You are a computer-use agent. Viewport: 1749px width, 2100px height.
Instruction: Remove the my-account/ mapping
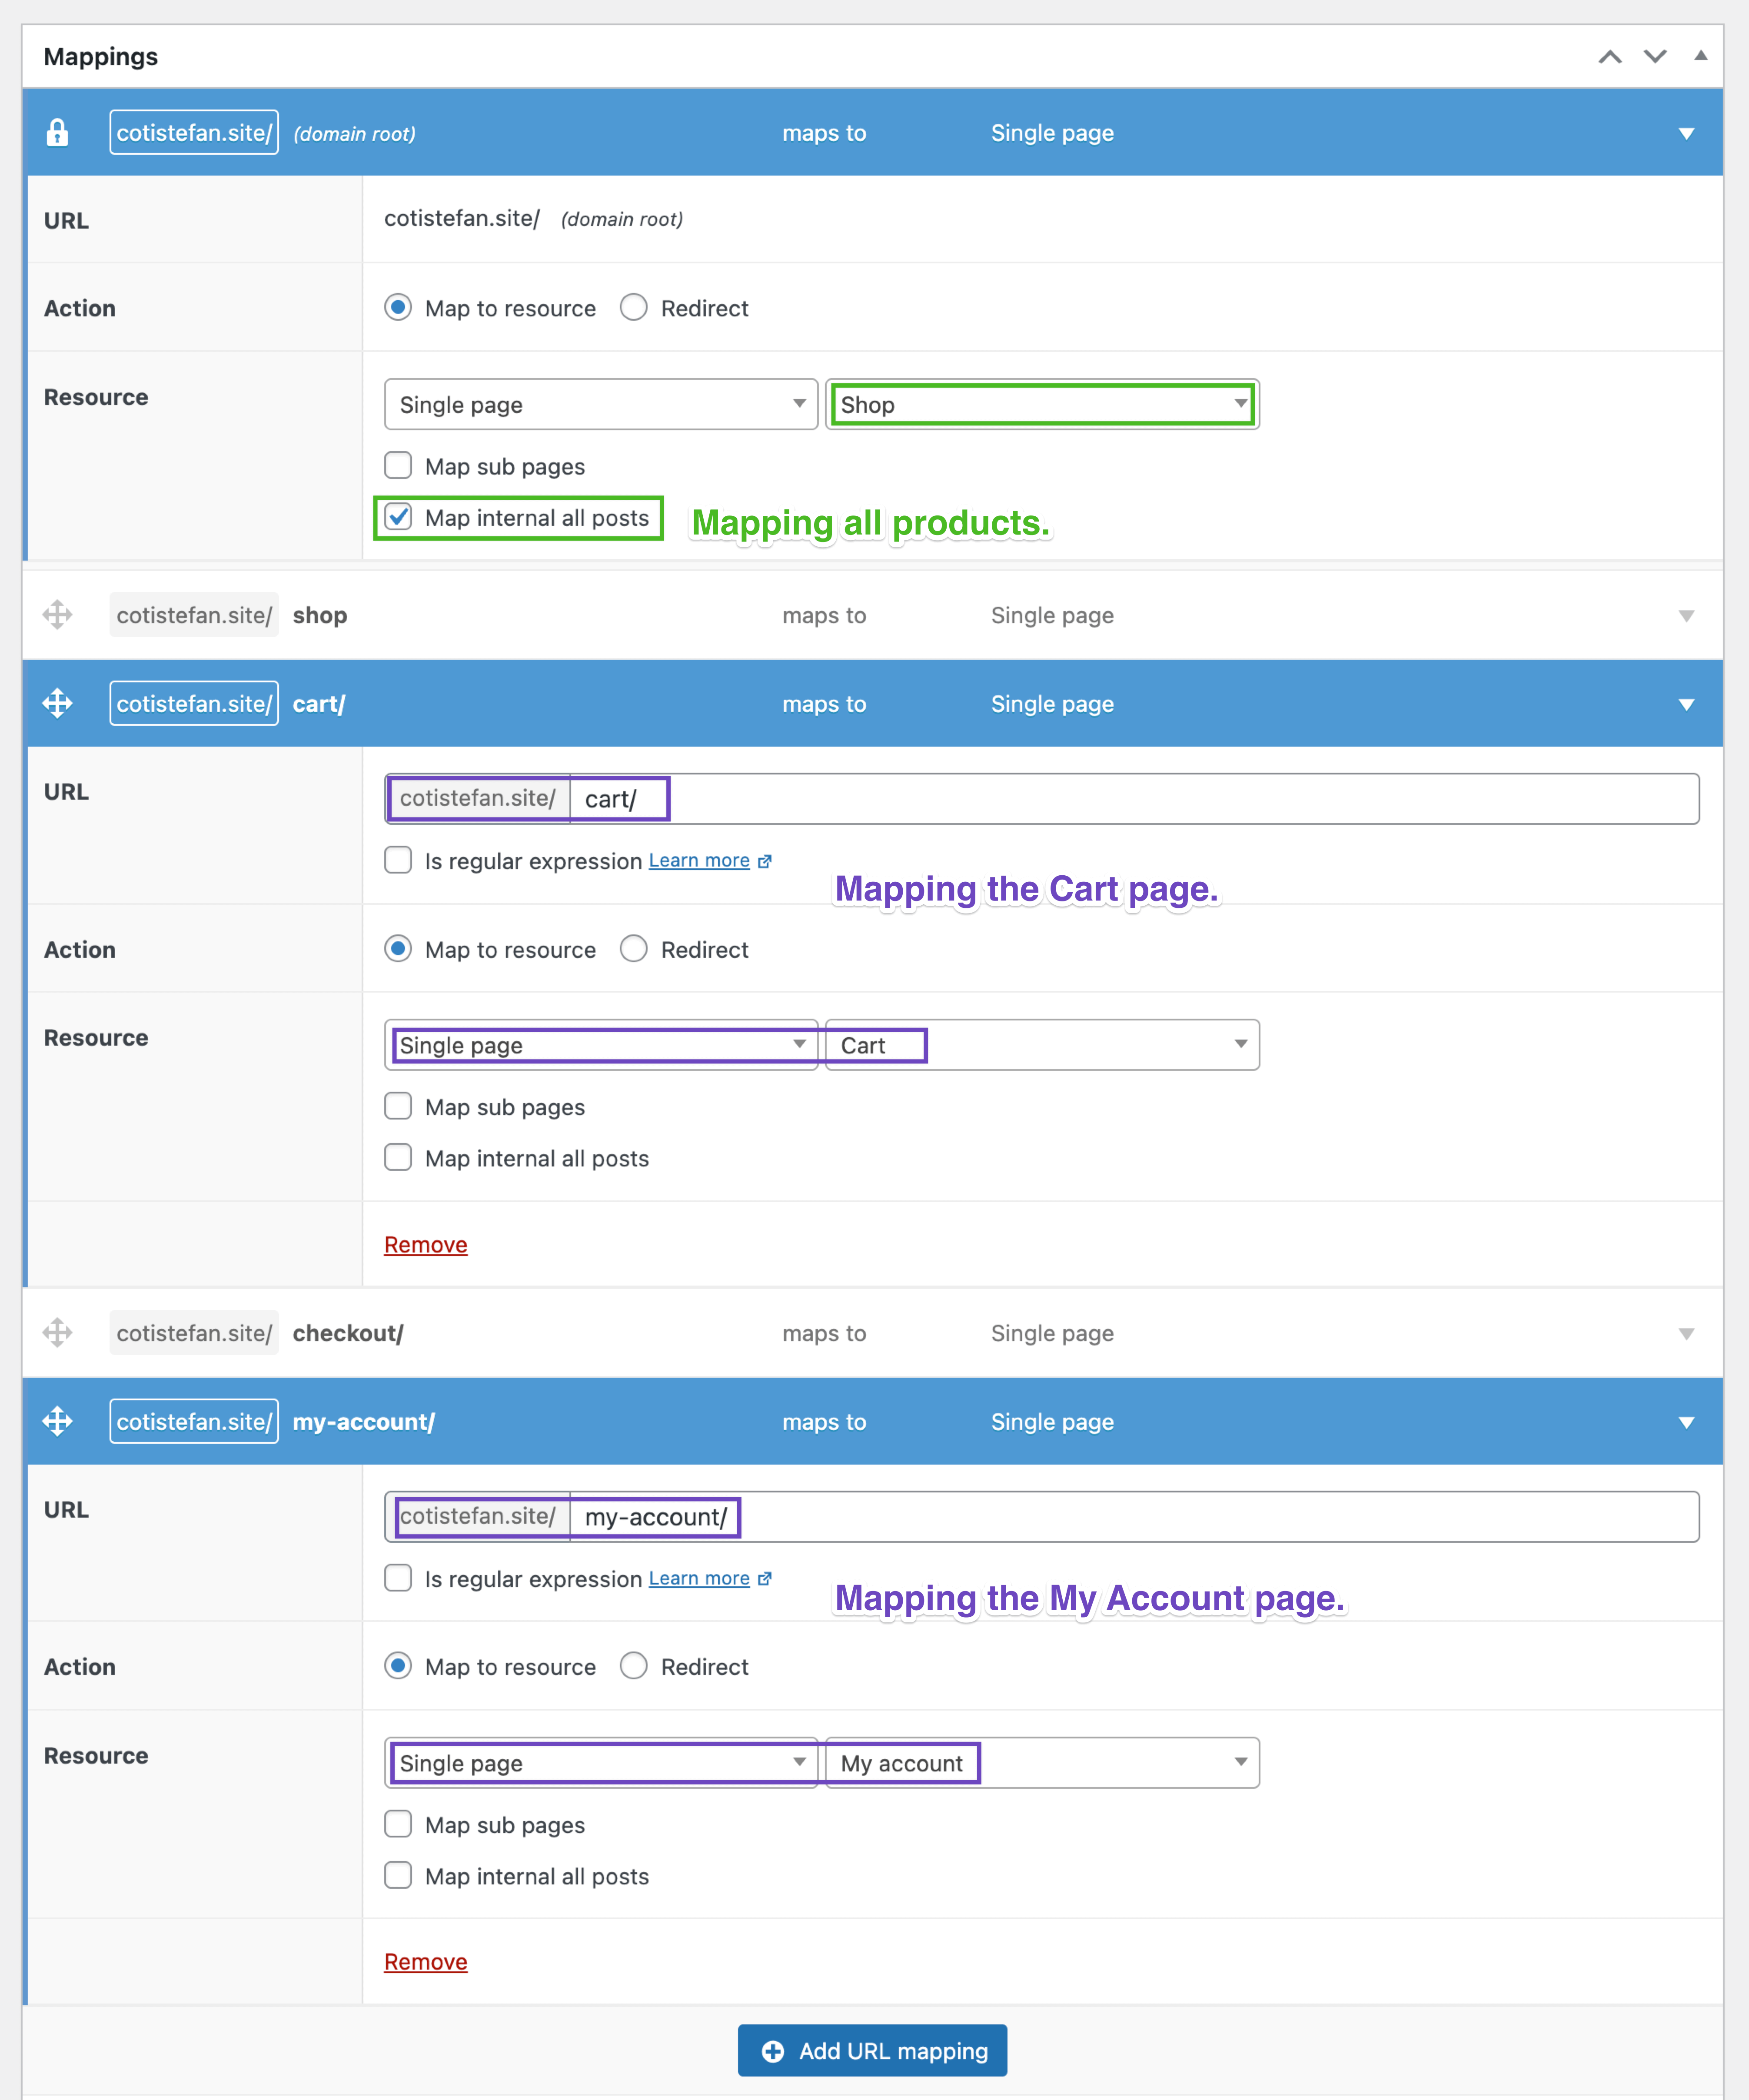click(x=425, y=1961)
